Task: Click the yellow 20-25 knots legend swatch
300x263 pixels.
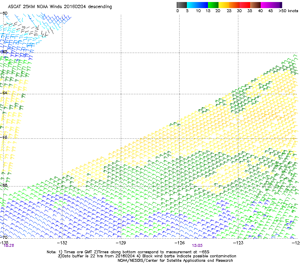Action: point(224,5)
